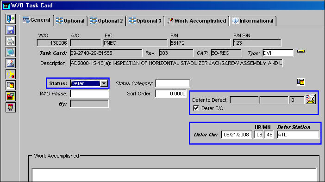Image resolution: width=325 pixels, height=182 pixels.
Task: Click the sidebar help question mark icon
Action: point(11,85)
